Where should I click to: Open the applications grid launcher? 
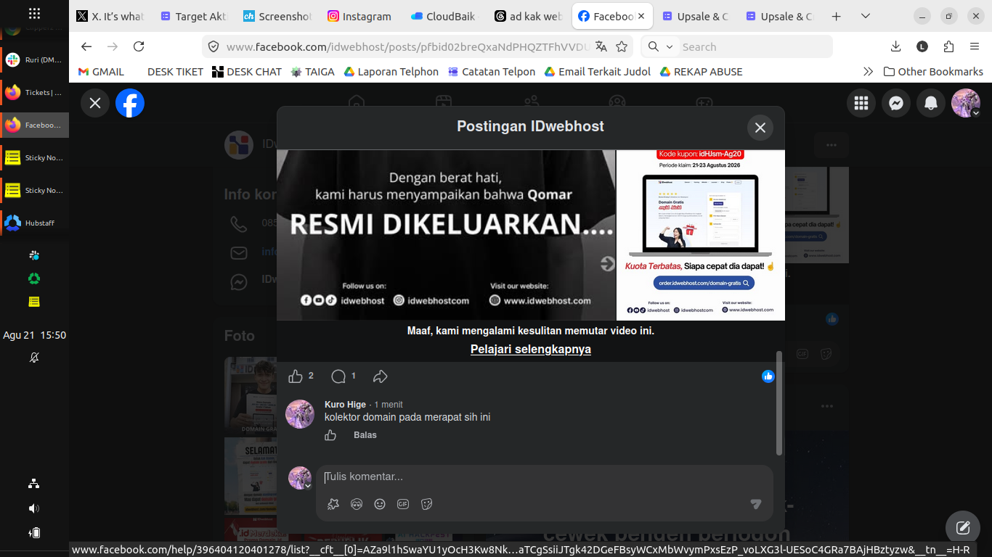click(34, 13)
